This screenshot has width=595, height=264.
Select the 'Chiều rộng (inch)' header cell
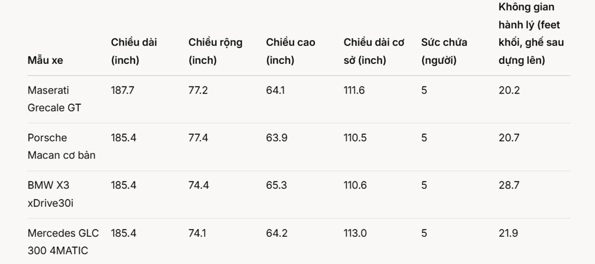tap(215, 52)
